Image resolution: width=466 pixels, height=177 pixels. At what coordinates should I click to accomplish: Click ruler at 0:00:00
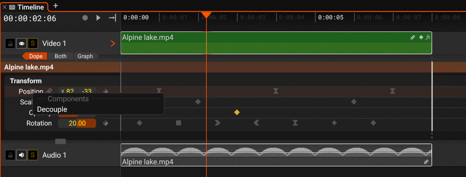[136, 17]
